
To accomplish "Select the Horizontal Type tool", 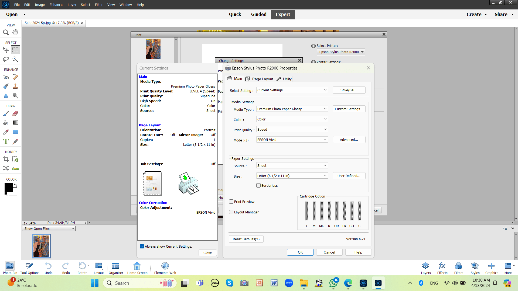I will coord(6,141).
